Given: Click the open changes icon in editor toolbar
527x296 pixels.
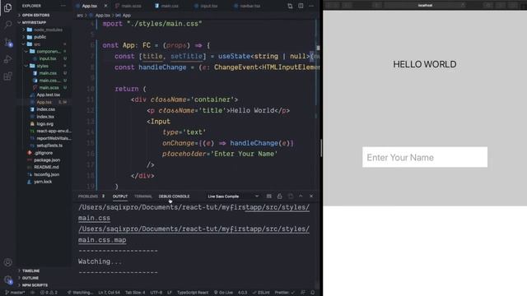Looking at the screenshot, I should tap(290, 6).
